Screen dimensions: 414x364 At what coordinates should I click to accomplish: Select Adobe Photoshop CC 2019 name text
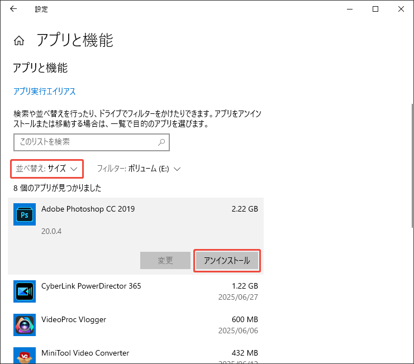click(88, 209)
